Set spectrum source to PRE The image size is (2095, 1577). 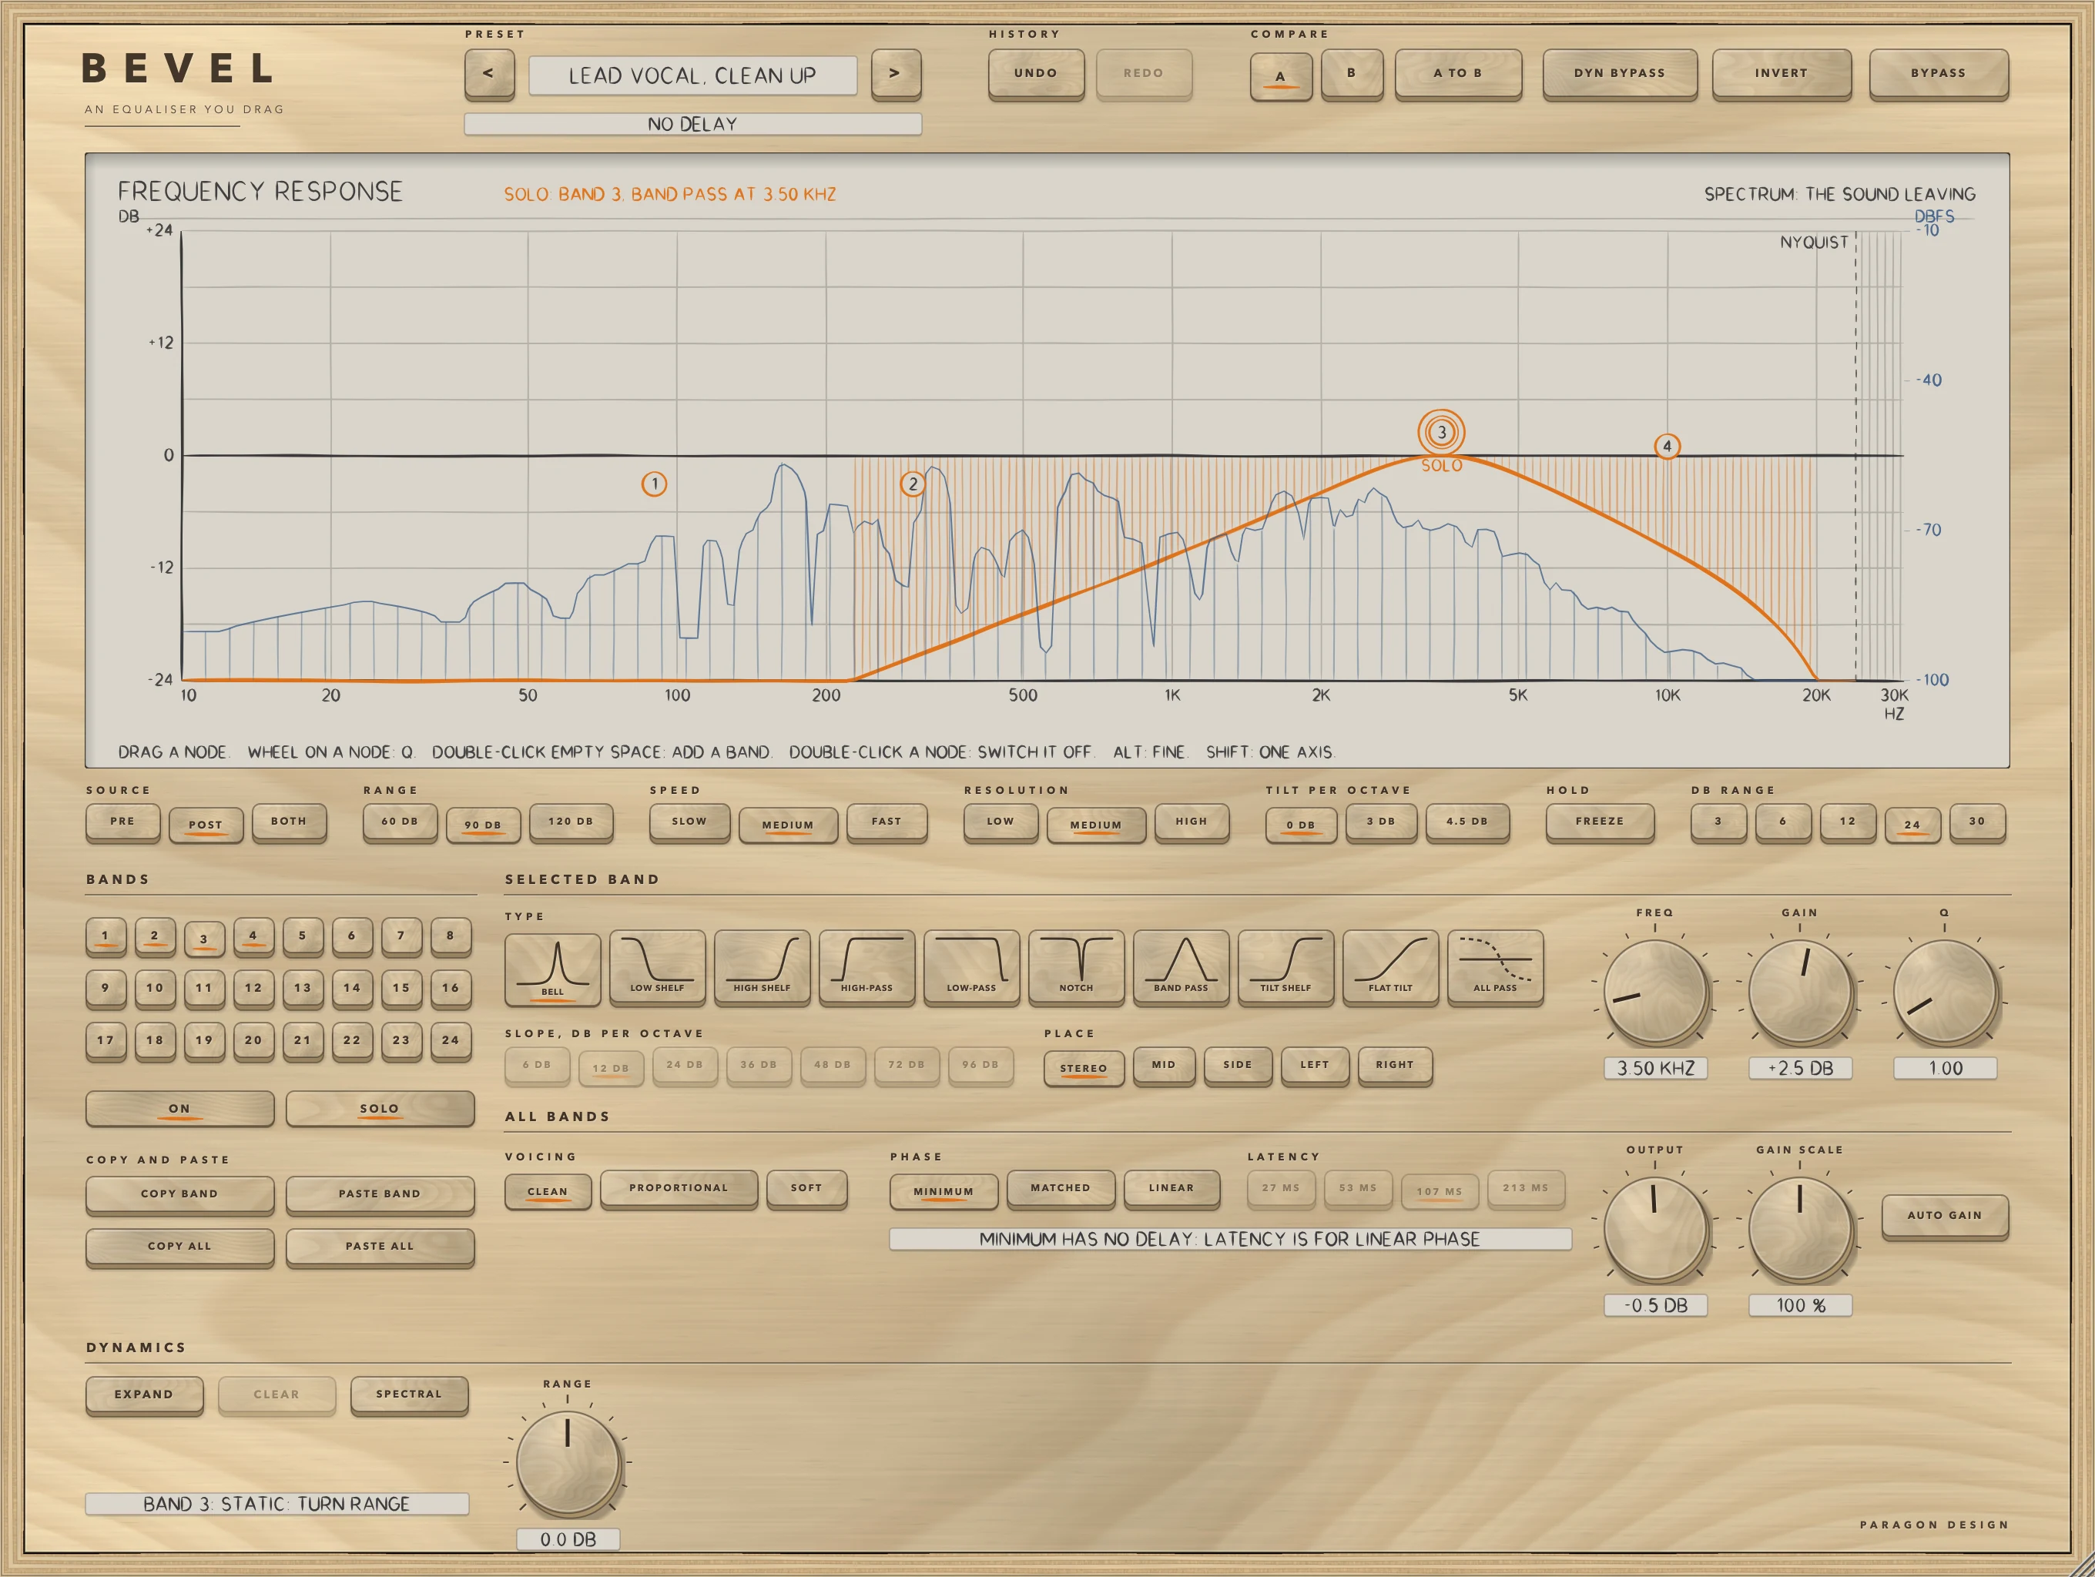coord(122,822)
